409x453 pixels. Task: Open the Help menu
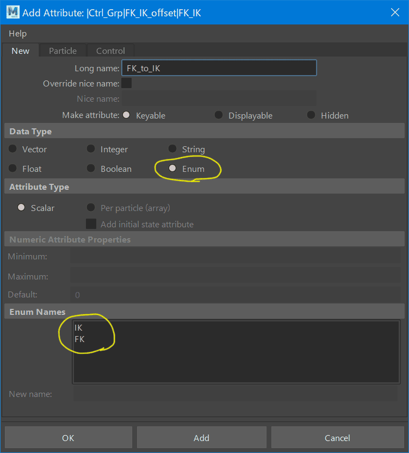coord(17,34)
